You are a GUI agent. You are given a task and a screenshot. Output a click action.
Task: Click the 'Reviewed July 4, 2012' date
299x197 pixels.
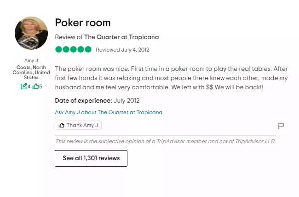[x=122, y=50]
